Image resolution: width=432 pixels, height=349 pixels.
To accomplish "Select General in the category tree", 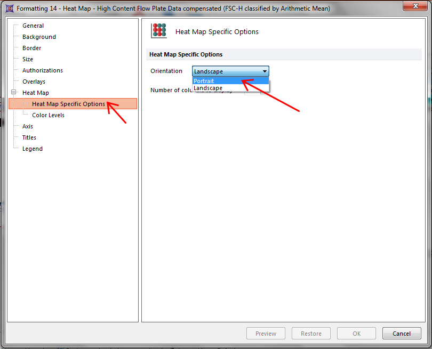I will click(33, 26).
